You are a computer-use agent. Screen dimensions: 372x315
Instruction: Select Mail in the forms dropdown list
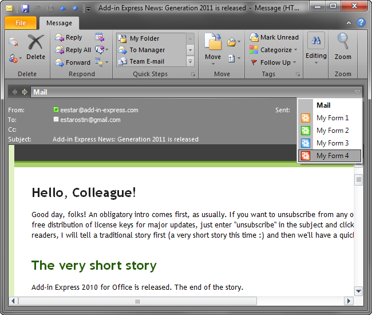pos(330,105)
